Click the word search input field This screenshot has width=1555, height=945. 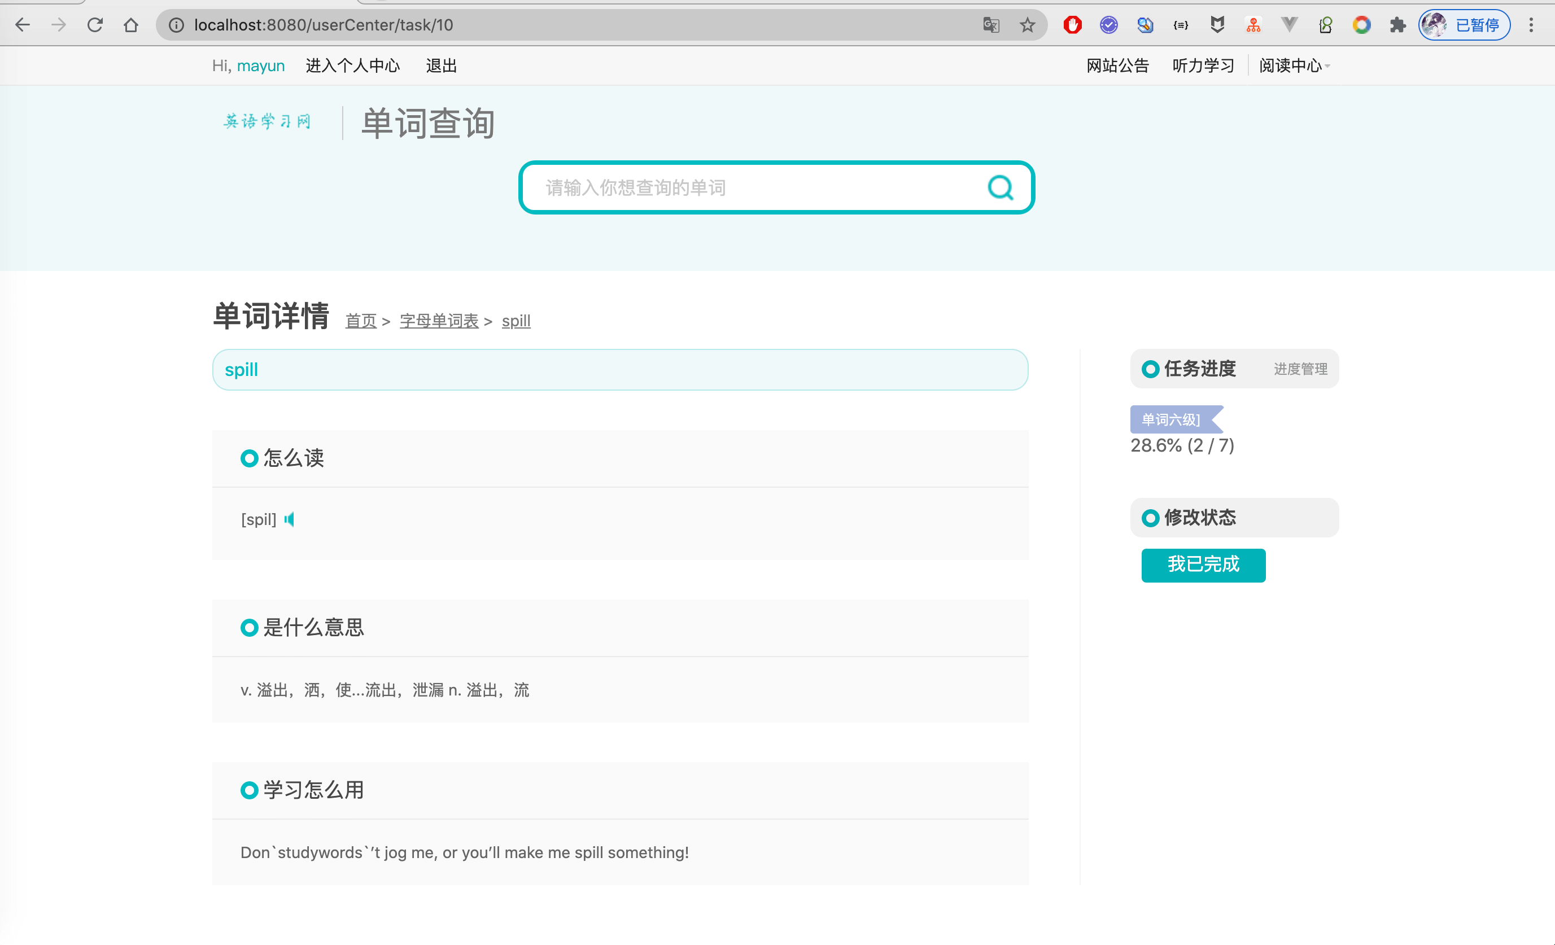pos(751,187)
